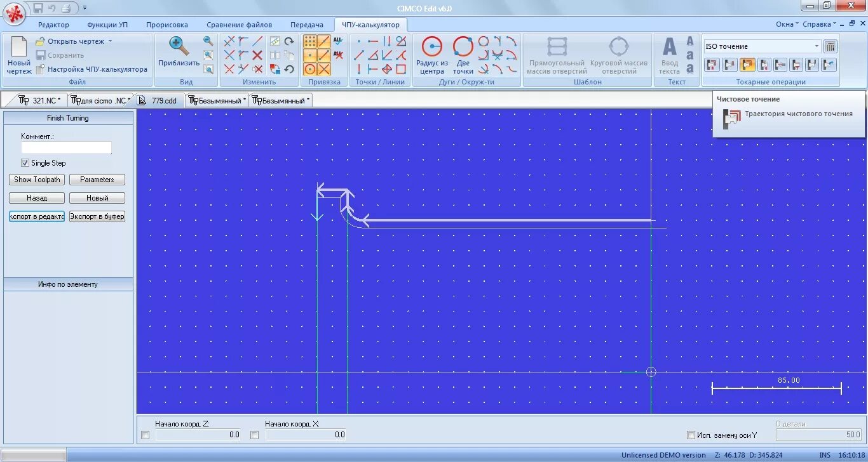Click the Назад button

point(37,198)
